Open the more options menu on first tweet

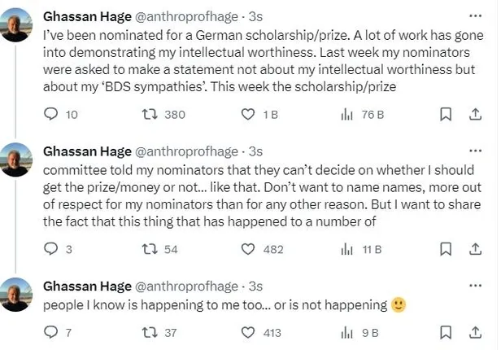[x=475, y=15]
